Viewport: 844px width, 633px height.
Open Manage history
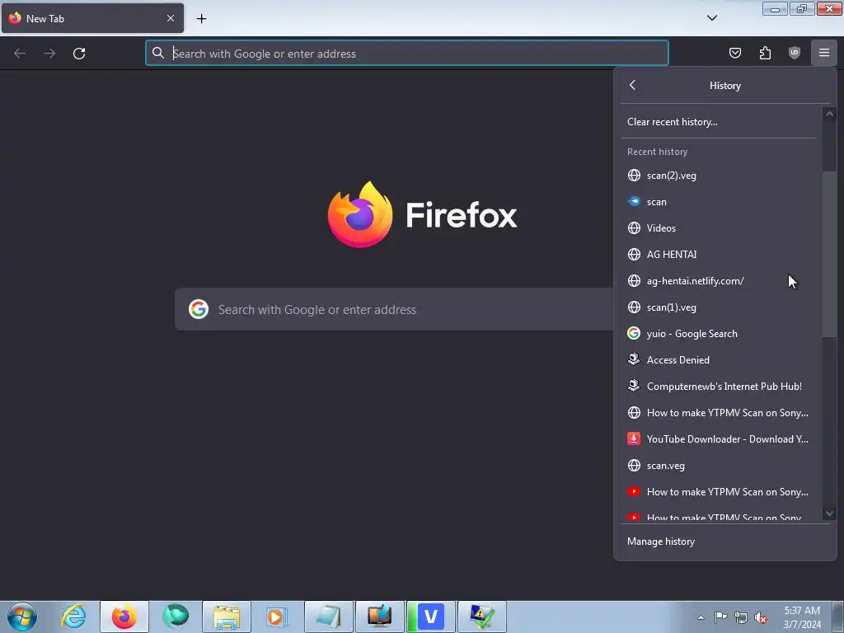coord(724,542)
